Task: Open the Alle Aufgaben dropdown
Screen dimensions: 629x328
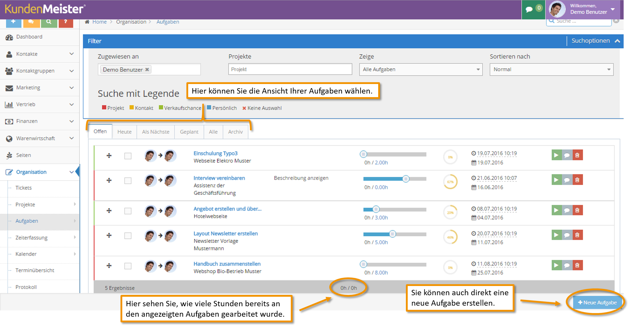Action: (x=421, y=69)
